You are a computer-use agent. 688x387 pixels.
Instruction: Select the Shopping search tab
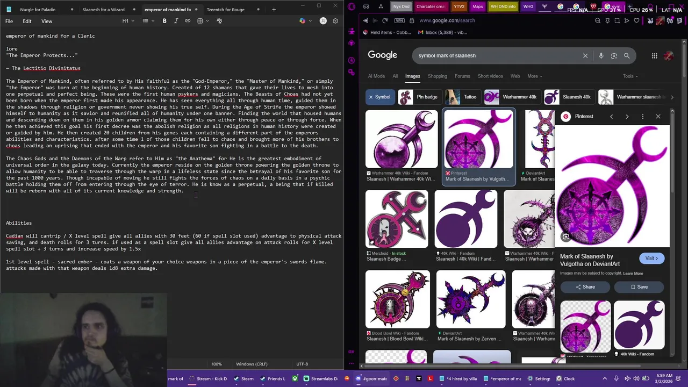(x=437, y=76)
